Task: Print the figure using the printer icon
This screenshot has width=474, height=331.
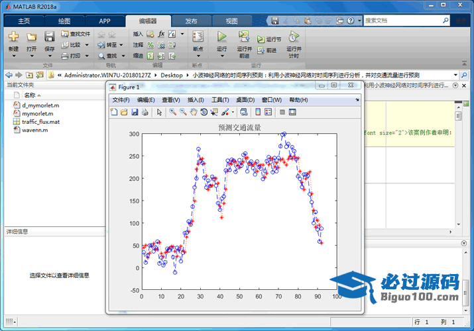Action: 145,113
